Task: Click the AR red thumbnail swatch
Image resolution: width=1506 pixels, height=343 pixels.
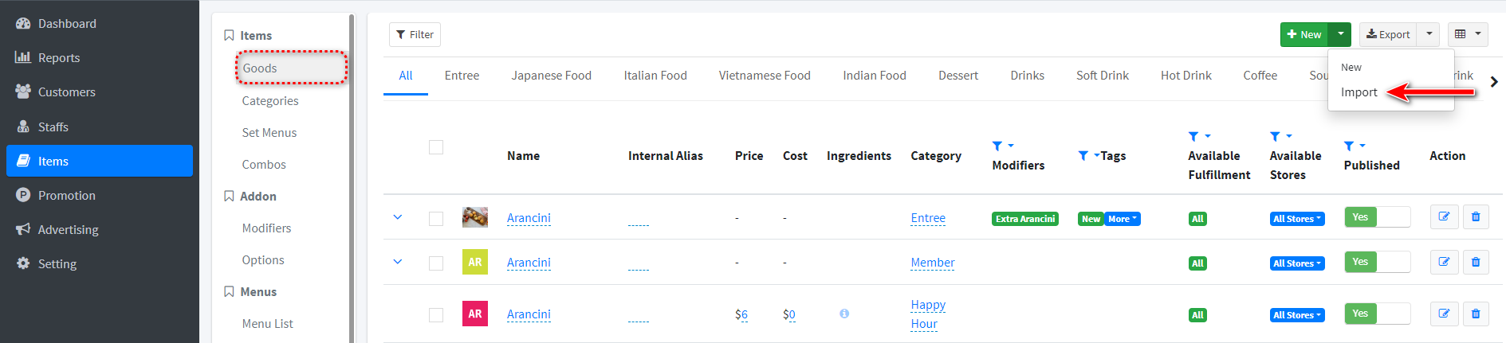Action: click(x=475, y=314)
